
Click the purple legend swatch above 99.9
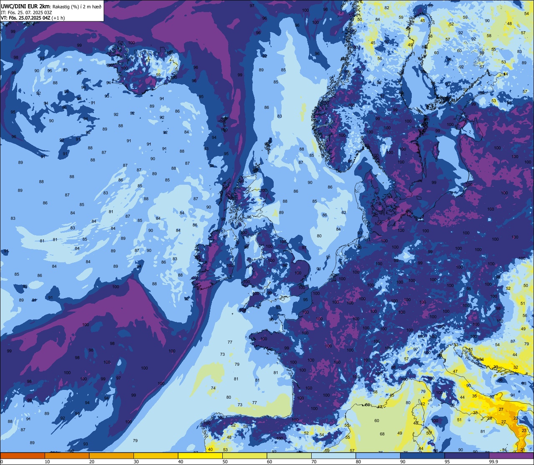tap(511, 455)
